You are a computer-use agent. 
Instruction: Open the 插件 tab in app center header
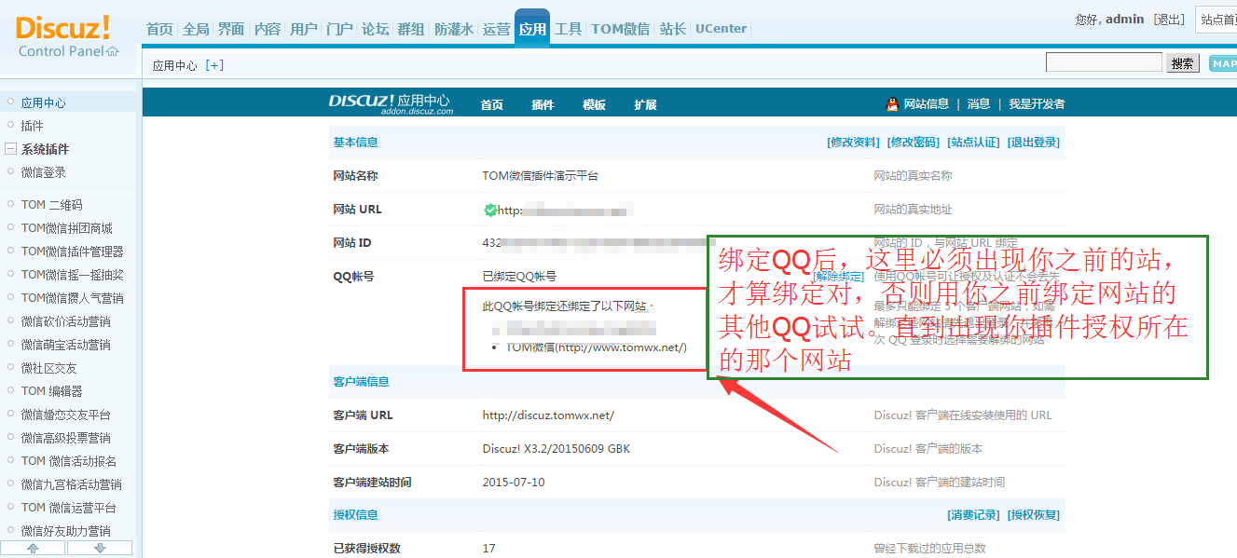(x=543, y=104)
